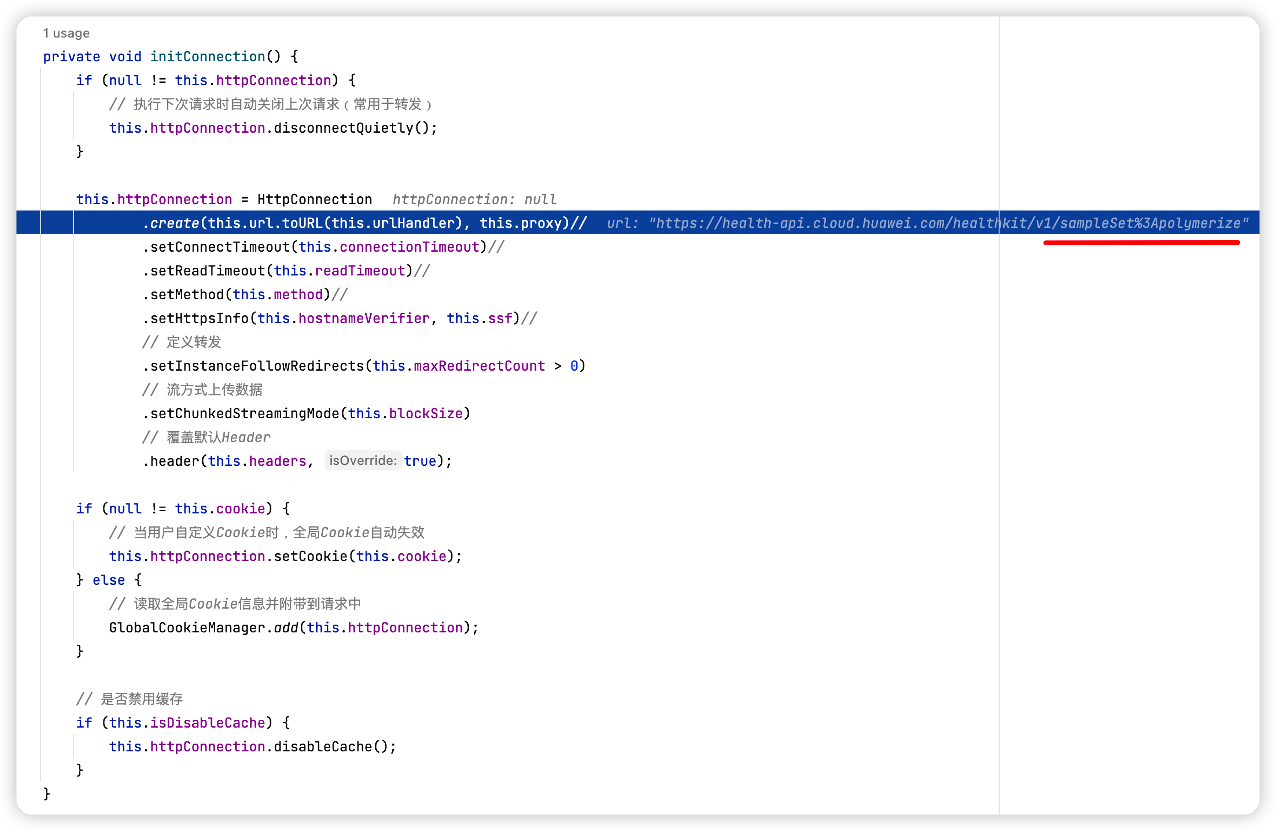Click the setChunkedStreamingMode call
Screen dimensions: 1276x831
[x=244, y=413]
